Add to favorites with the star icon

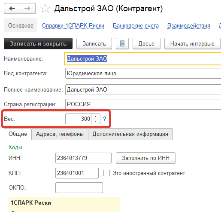pos(45,9)
